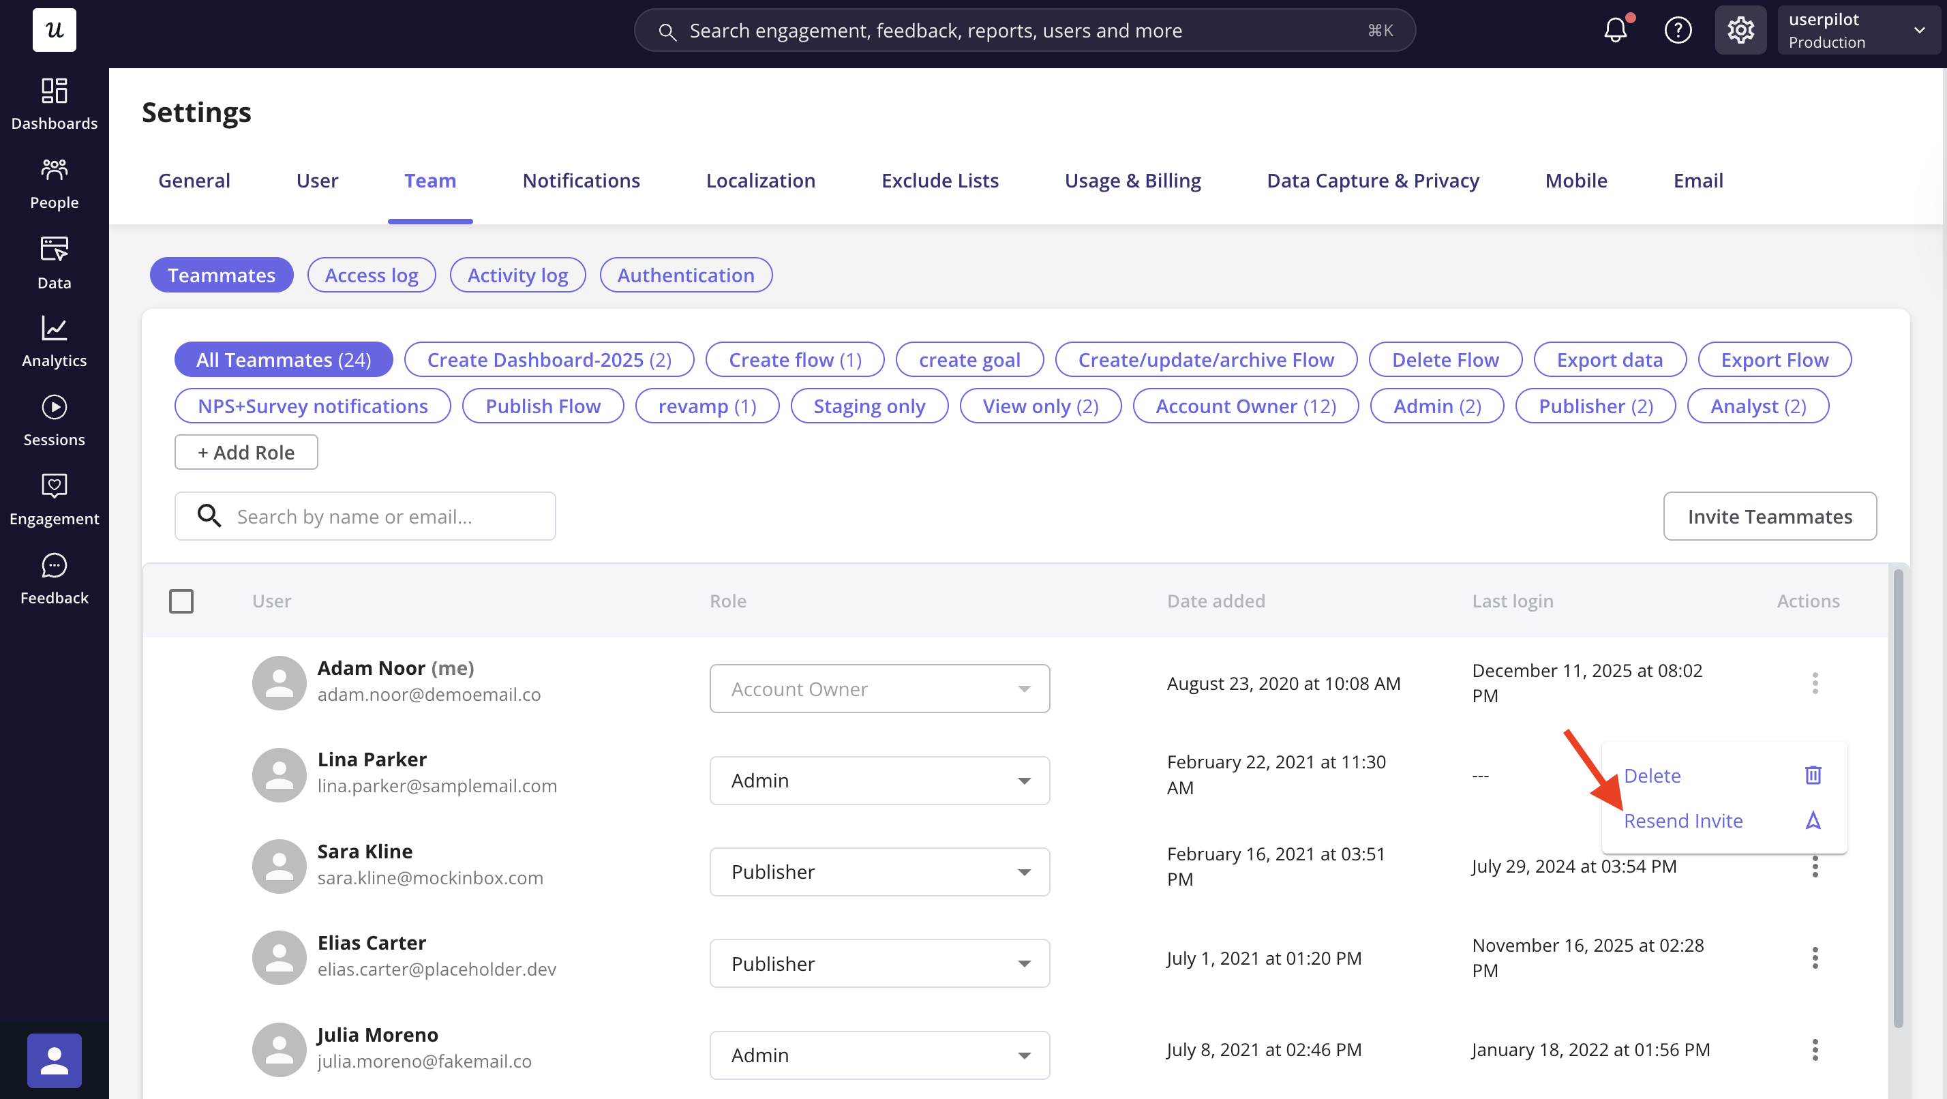This screenshot has width=1947, height=1099.
Task: Select Resend Invite from the menu
Action: (x=1682, y=821)
